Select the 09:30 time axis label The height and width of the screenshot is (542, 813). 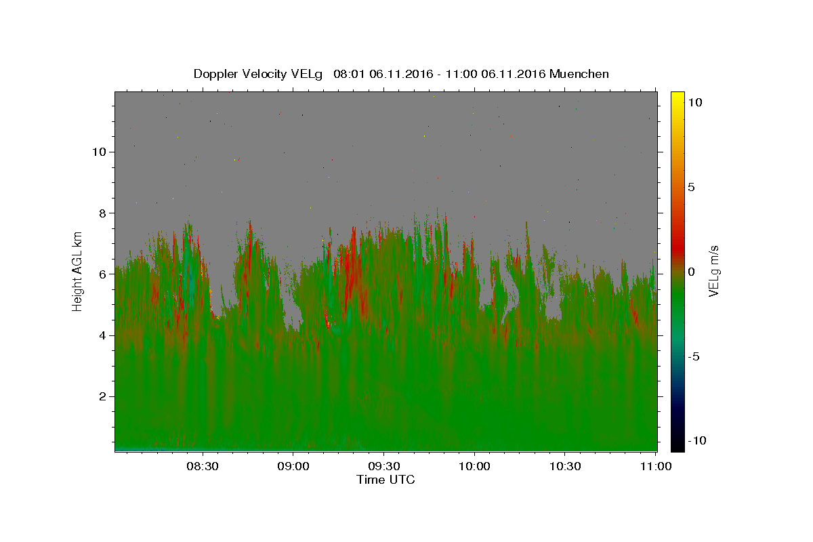tap(383, 466)
